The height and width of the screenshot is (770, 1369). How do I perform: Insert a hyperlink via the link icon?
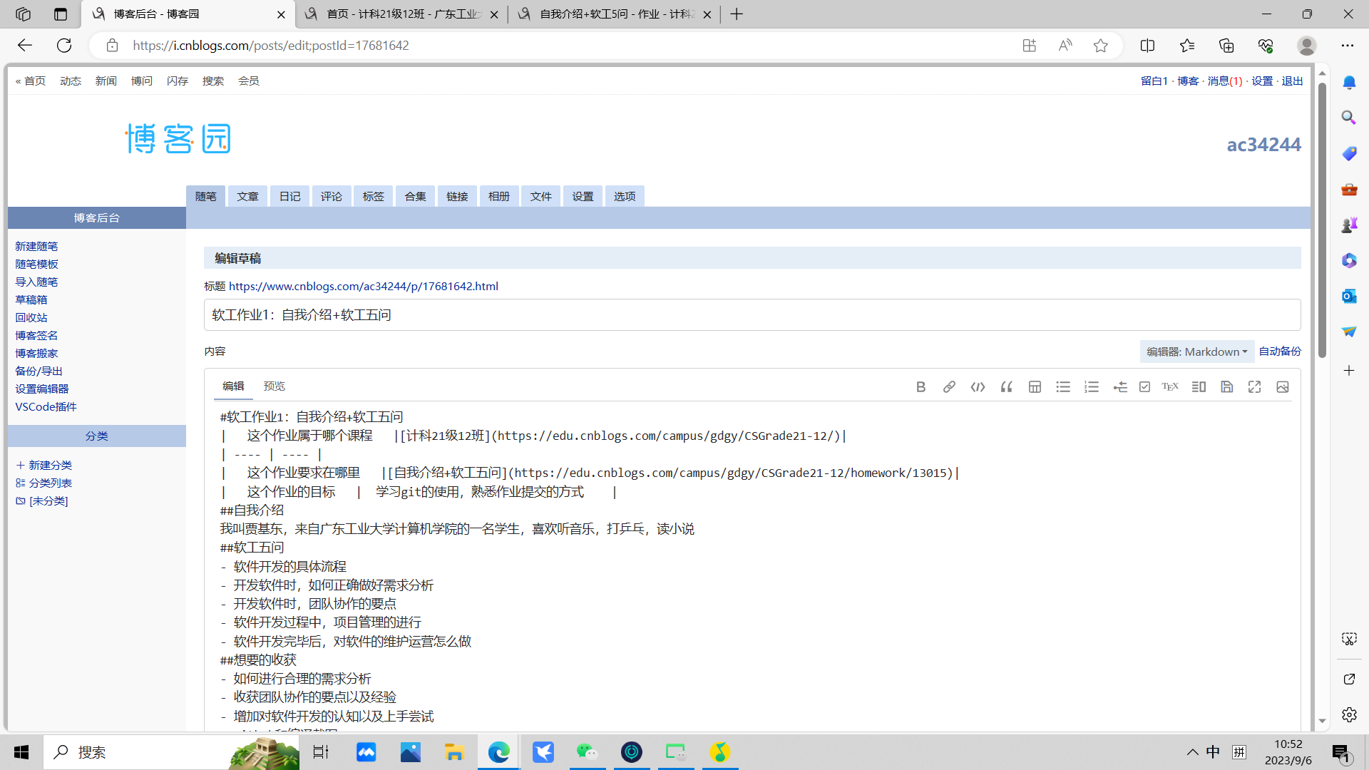pos(949,387)
